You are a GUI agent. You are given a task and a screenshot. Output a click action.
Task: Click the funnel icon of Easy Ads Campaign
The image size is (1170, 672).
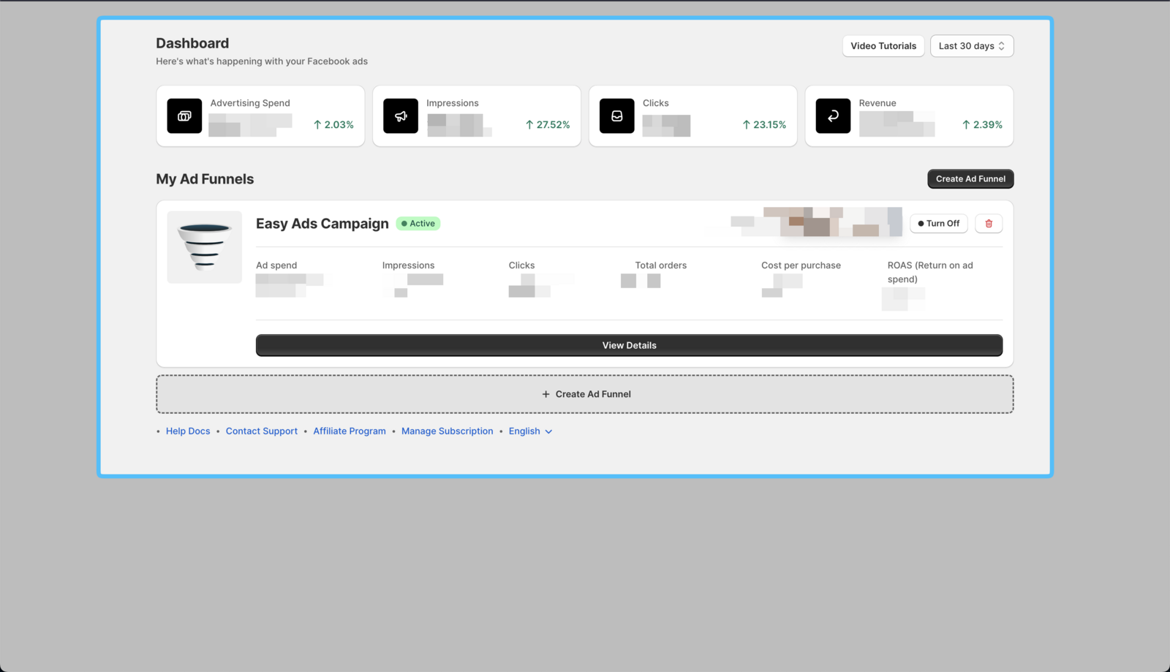coord(204,246)
